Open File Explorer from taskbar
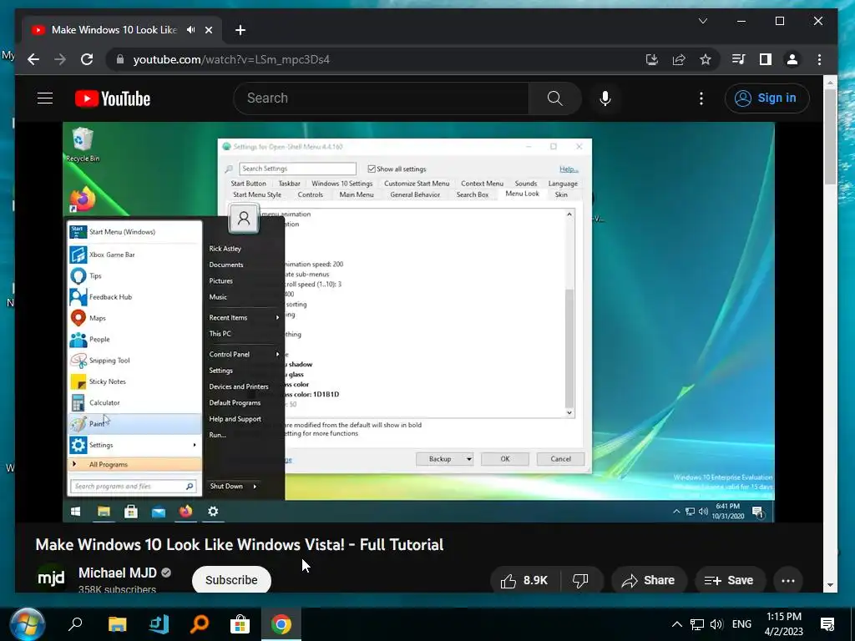The width and height of the screenshot is (855, 641). click(x=117, y=624)
